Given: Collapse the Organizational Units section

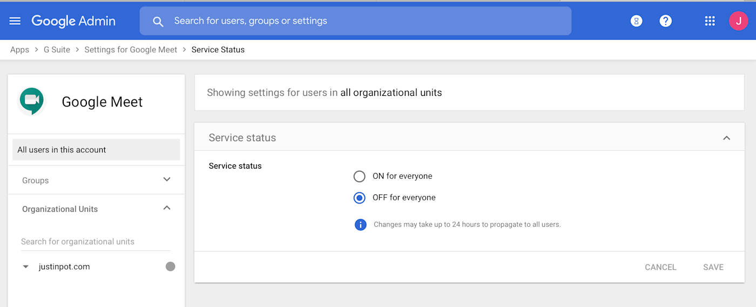Looking at the screenshot, I should pyautogui.click(x=167, y=208).
